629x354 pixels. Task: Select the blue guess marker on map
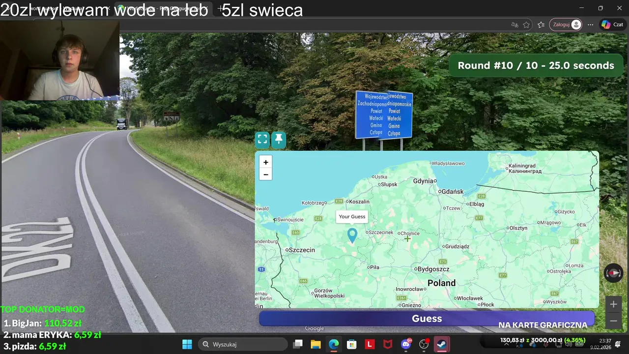tap(352, 236)
